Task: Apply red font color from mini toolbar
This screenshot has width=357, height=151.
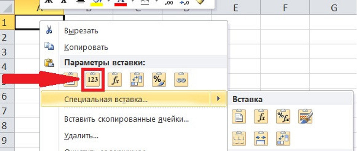Action: (x=120, y=2)
